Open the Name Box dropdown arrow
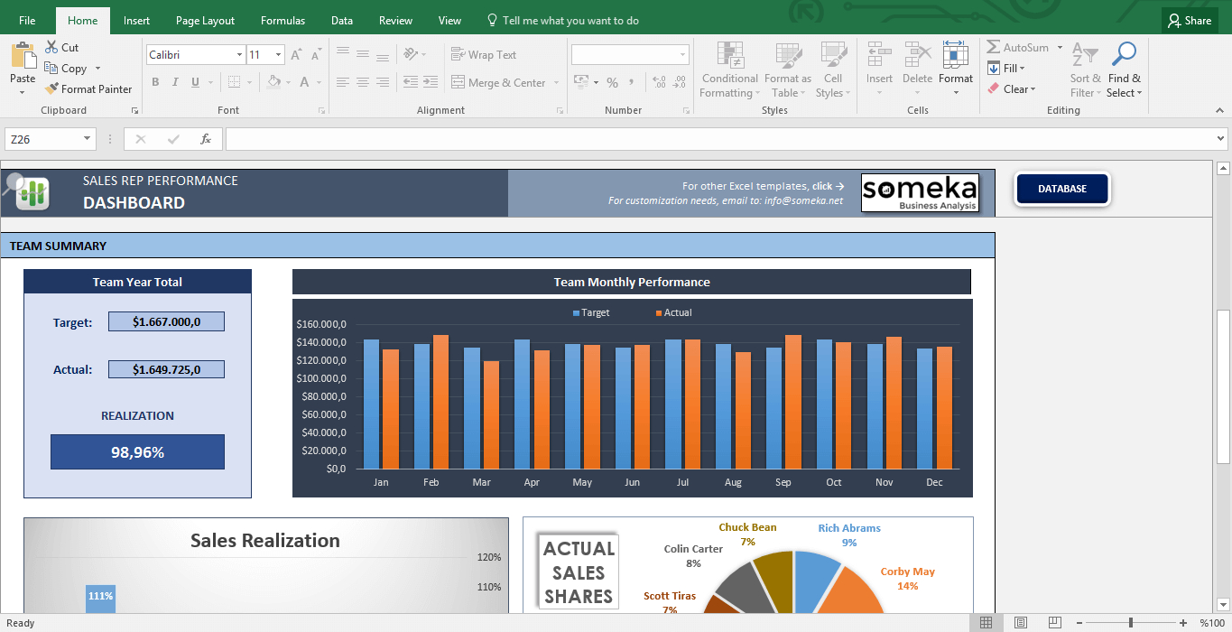Screen dimensions: 1232x632 click(x=88, y=139)
